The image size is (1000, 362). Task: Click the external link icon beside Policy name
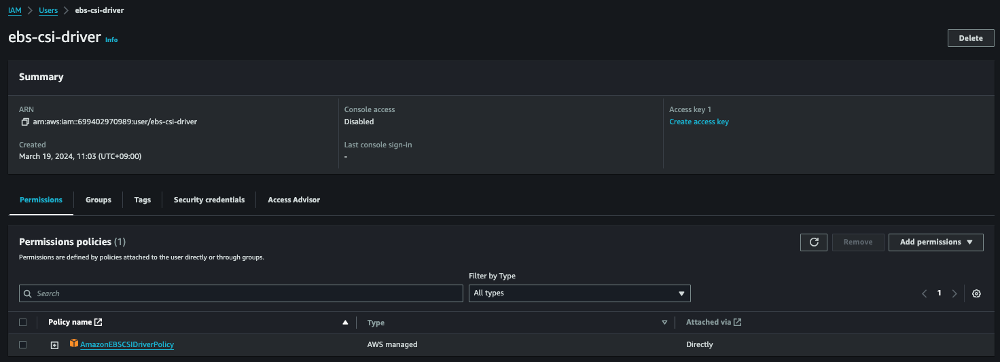tap(99, 322)
